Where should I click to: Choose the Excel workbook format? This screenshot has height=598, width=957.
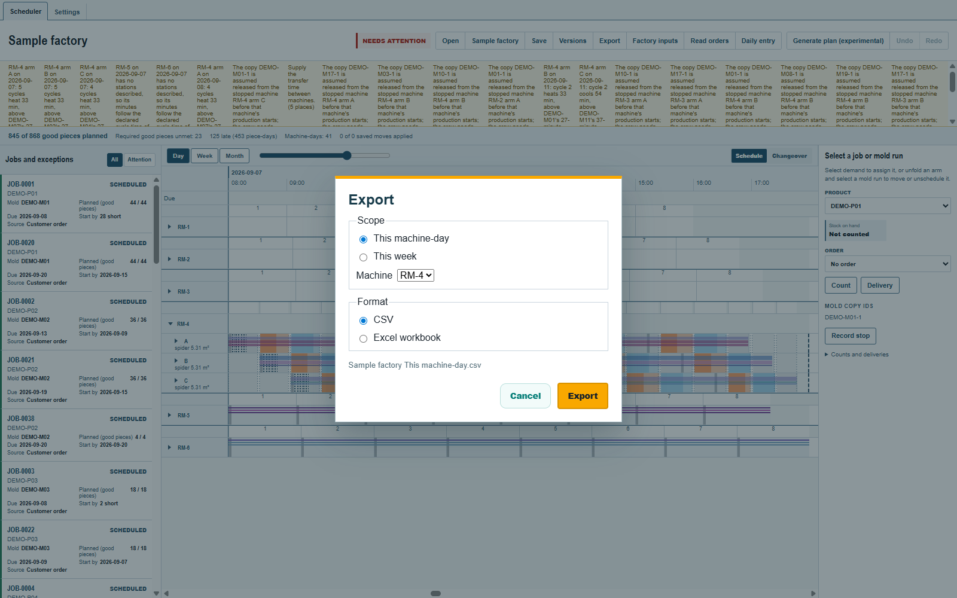[363, 338]
